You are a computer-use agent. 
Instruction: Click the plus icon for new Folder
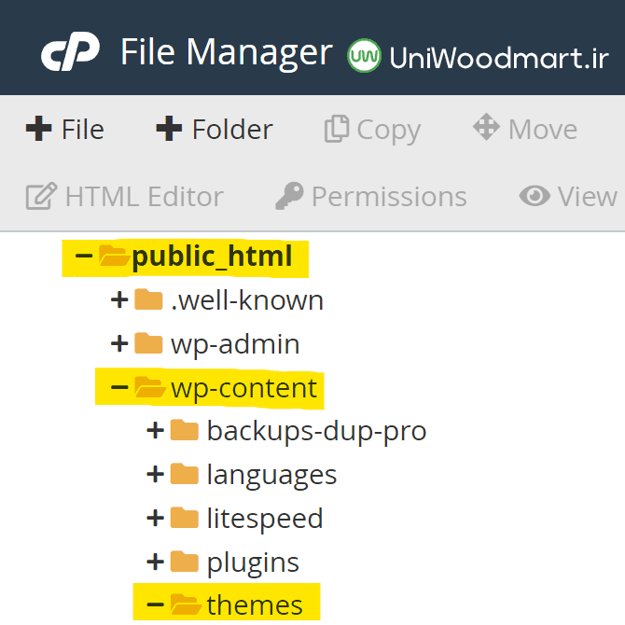[169, 129]
